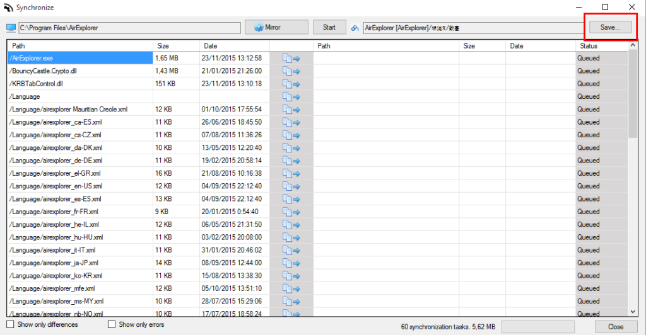Click the Save... button

click(x=610, y=27)
